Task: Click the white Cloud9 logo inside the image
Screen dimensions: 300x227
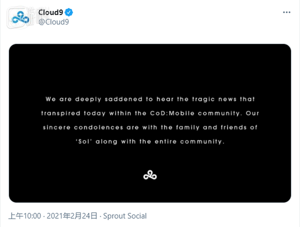Action: [x=150, y=175]
